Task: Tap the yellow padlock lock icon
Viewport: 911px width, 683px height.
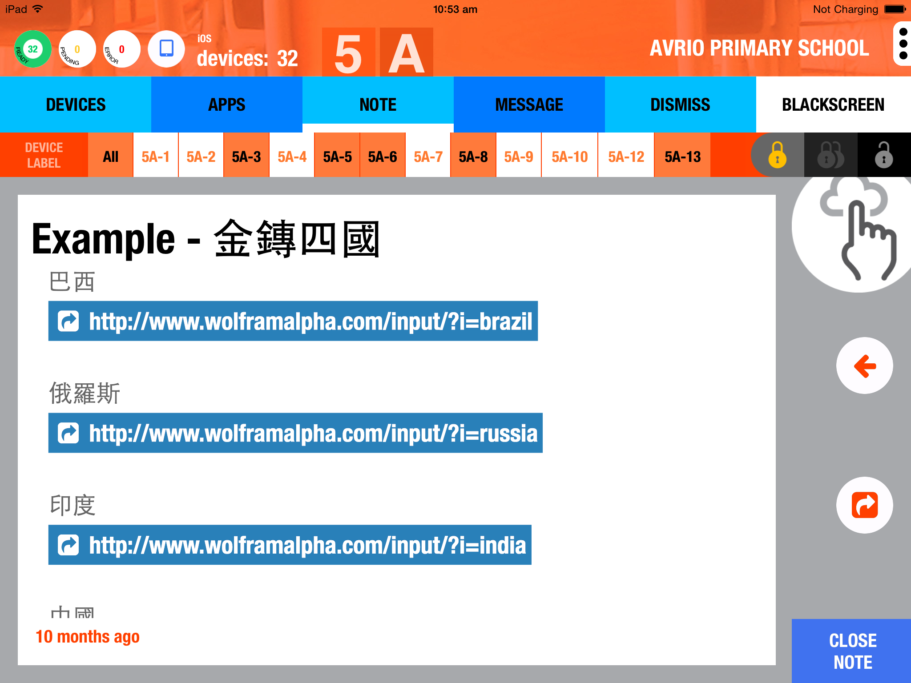Action: (777, 155)
